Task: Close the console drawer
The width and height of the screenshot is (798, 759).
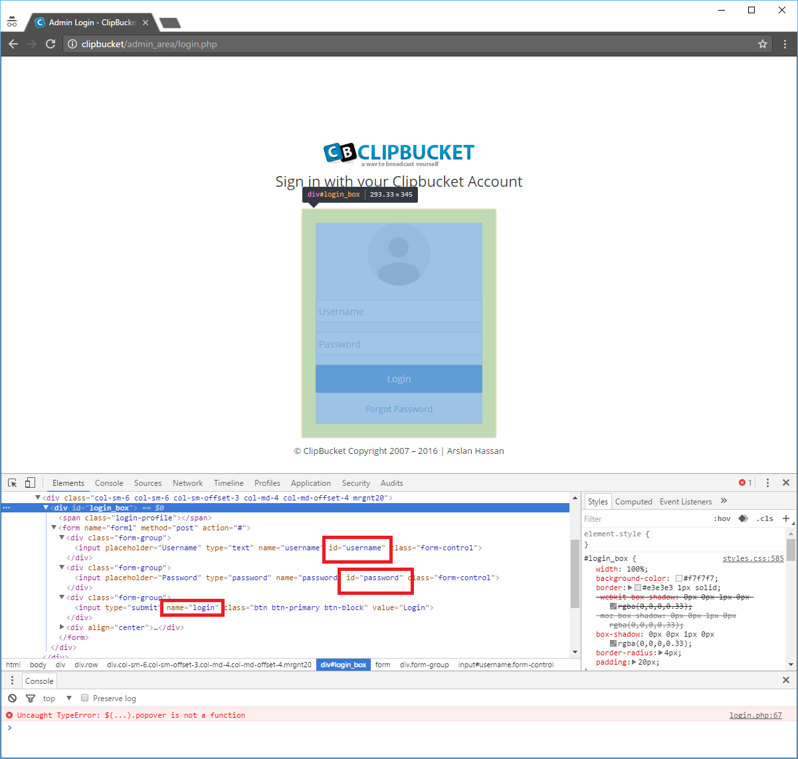Action: coord(786,681)
